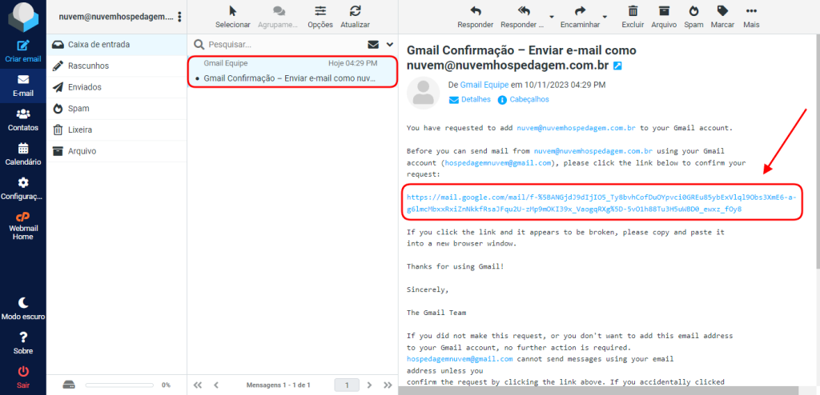
Task: Go to cPanel Webmail Home
Action: [x=23, y=225]
